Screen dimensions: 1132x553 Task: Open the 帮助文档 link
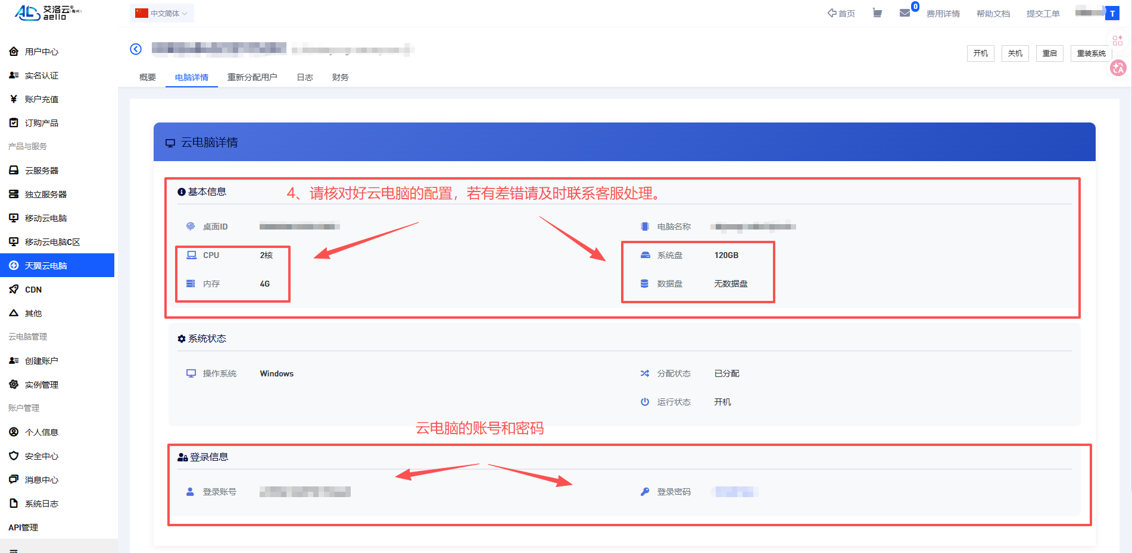point(993,14)
